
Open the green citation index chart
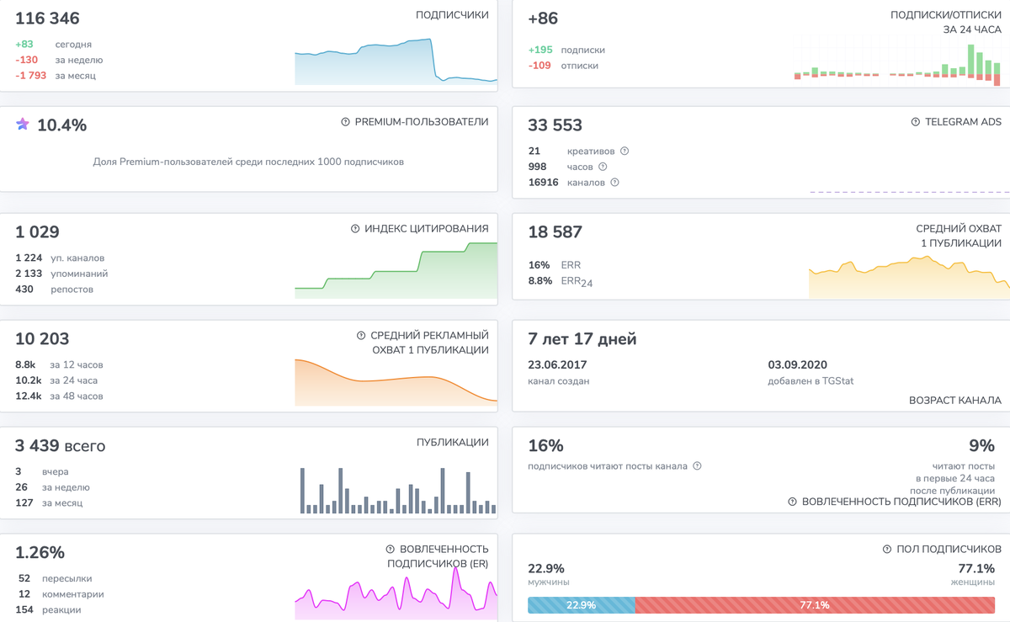click(x=396, y=270)
